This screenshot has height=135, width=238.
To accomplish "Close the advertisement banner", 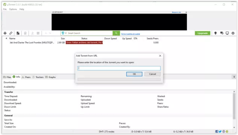I will (x=186, y=12).
